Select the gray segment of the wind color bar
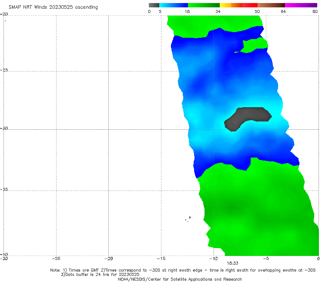 154,5
